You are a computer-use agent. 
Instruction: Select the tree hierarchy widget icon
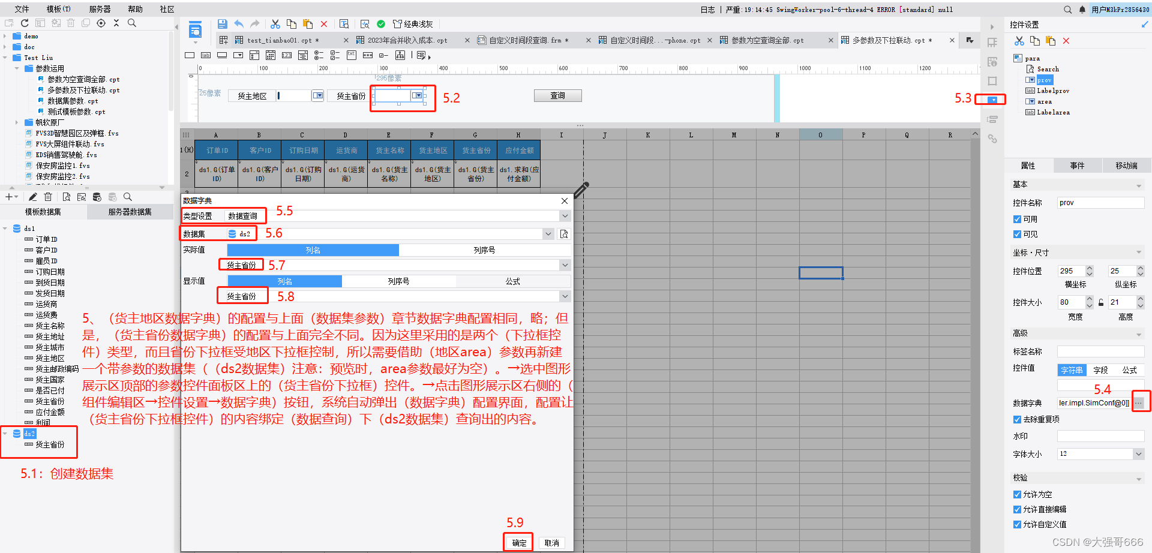400,55
